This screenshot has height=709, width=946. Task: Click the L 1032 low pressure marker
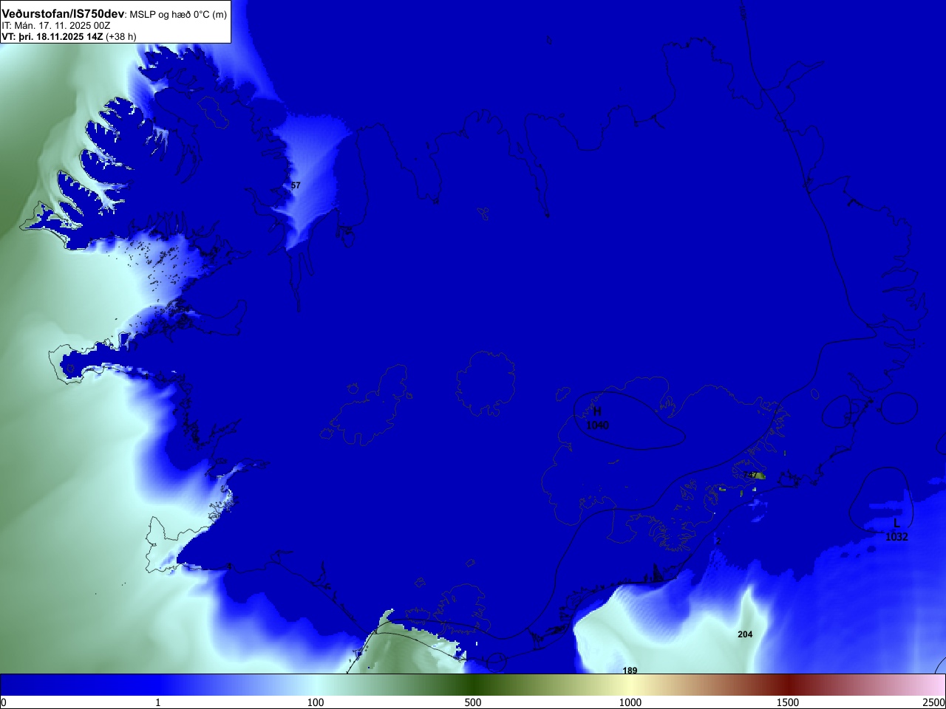[896, 530]
